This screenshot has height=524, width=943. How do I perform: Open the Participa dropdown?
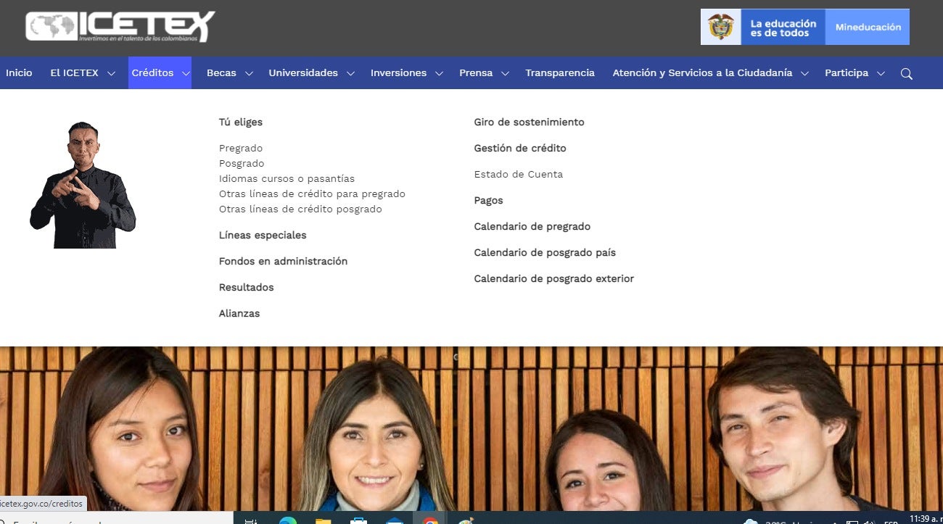tap(848, 72)
